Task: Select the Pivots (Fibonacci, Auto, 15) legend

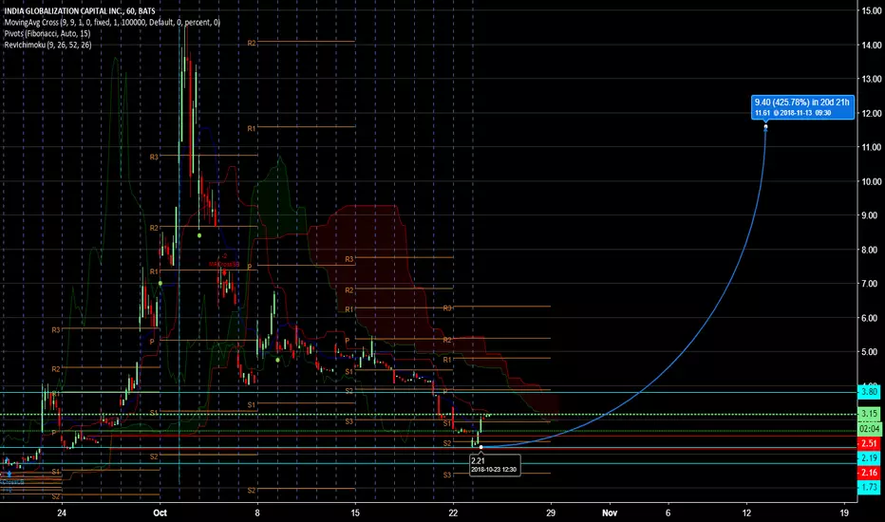Action: coord(47,34)
